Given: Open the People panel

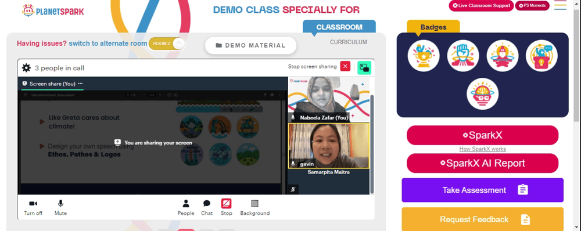Looking at the screenshot, I should click(186, 208).
